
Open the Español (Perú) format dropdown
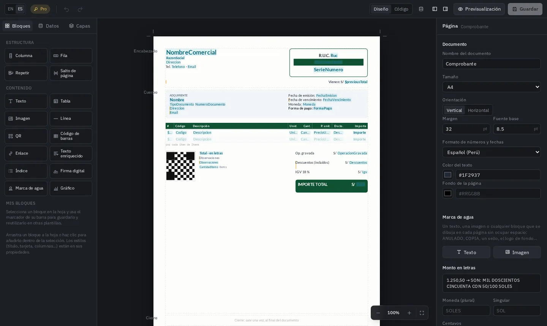[x=492, y=152]
